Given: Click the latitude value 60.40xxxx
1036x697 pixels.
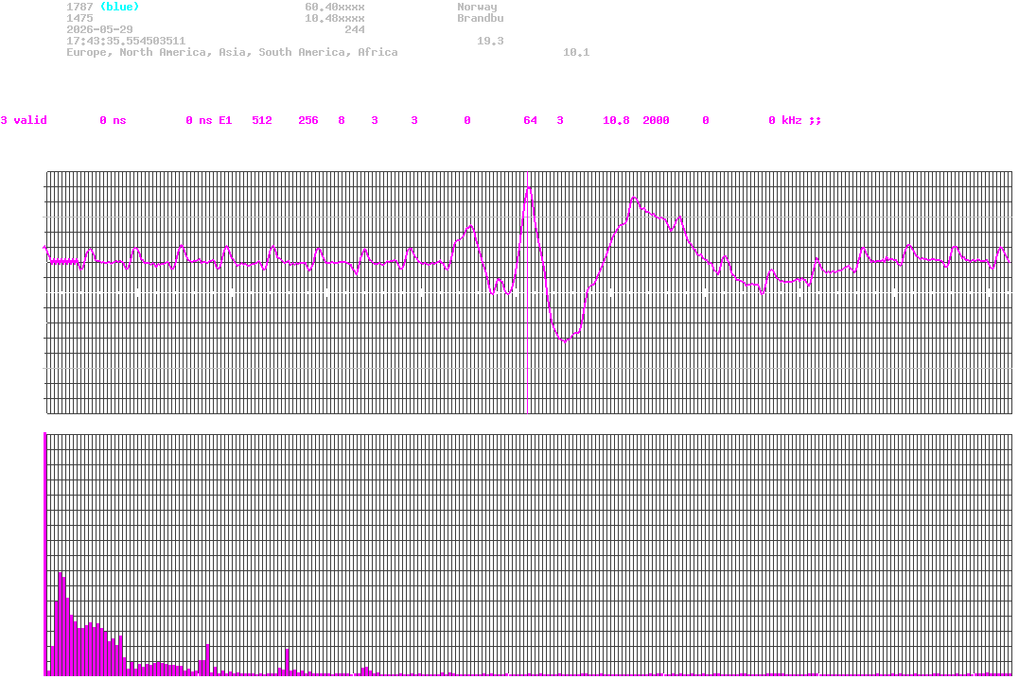Looking at the screenshot, I should pyautogui.click(x=334, y=7).
